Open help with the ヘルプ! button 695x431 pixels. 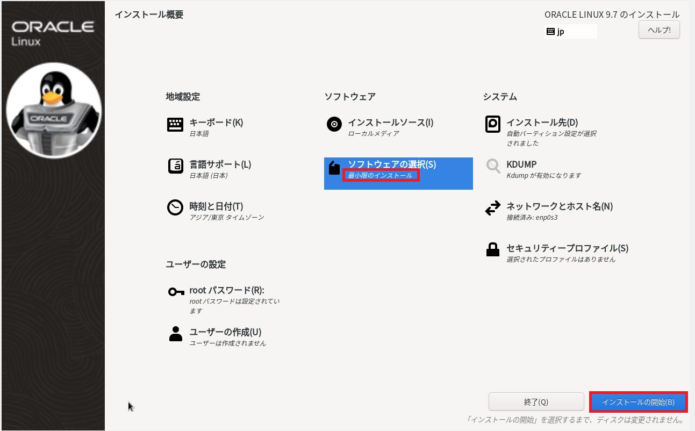click(659, 30)
